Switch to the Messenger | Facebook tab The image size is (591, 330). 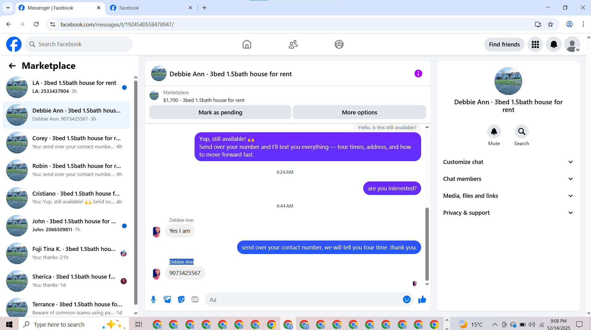tap(60, 8)
